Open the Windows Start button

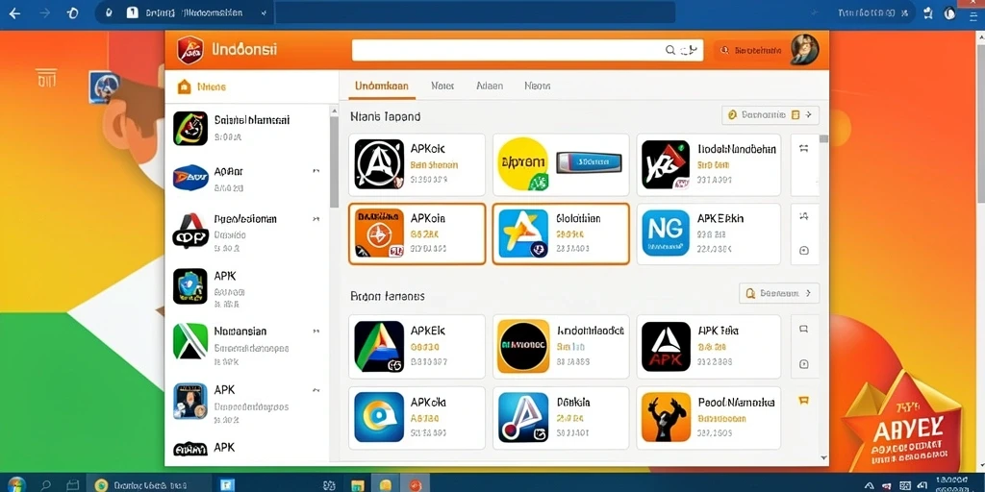pyautogui.click(x=15, y=484)
